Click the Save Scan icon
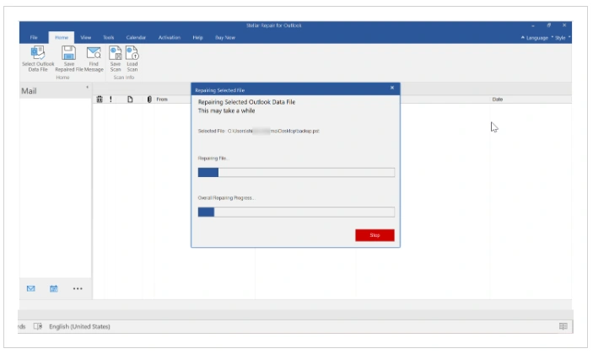 (116, 53)
